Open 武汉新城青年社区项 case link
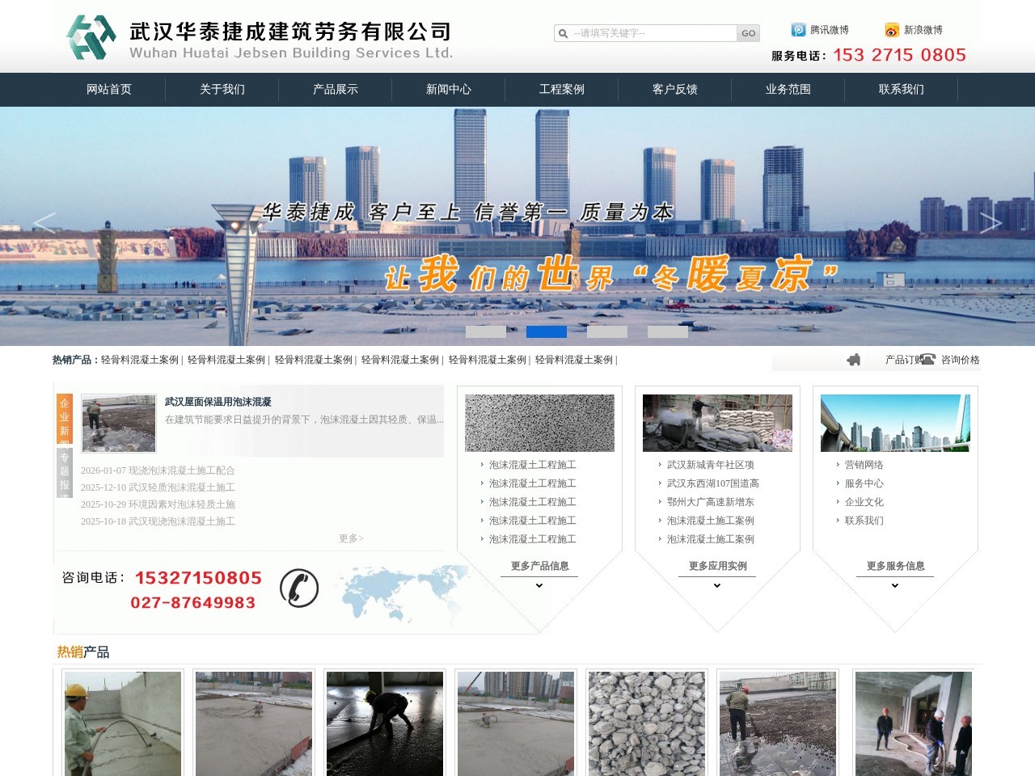The height and width of the screenshot is (776, 1035). (711, 465)
